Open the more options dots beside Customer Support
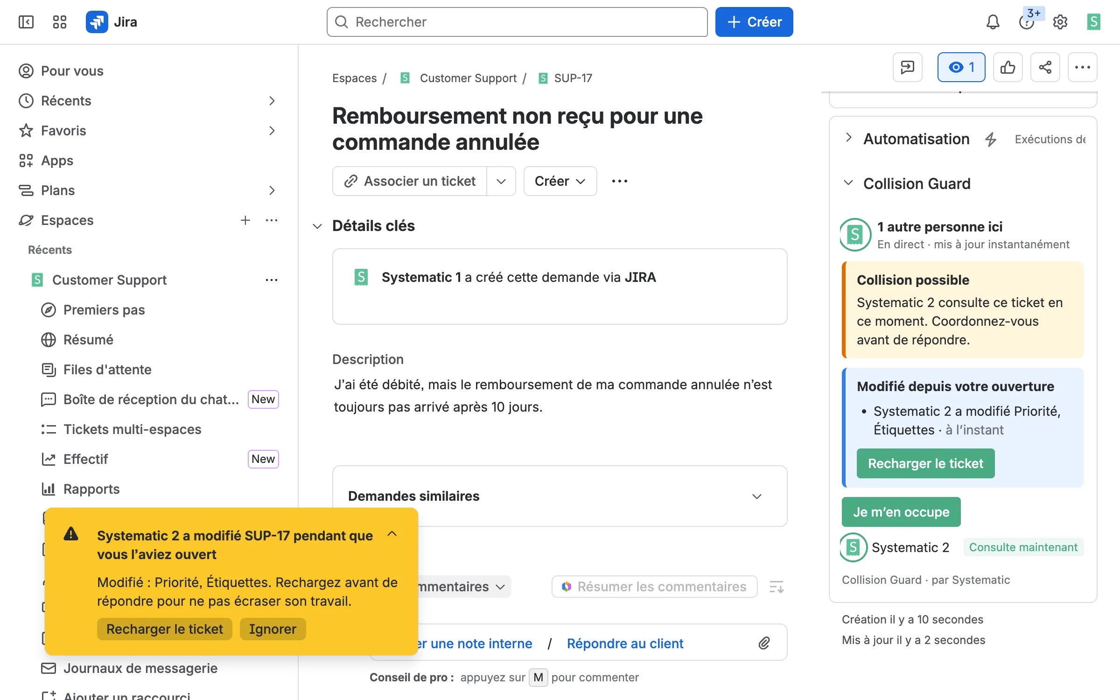 (272, 280)
